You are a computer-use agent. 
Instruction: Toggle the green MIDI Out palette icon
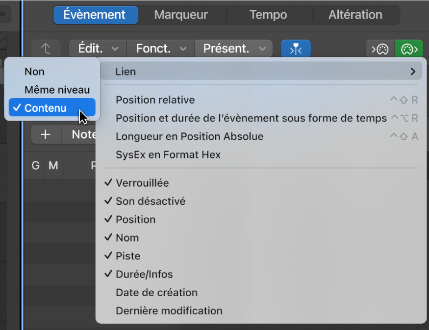[409, 49]
